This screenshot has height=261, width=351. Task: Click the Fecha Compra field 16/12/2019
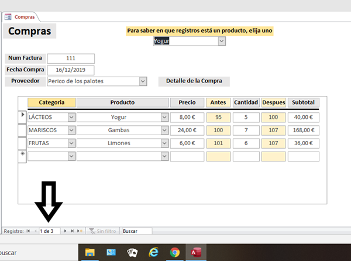pos(71,70)
